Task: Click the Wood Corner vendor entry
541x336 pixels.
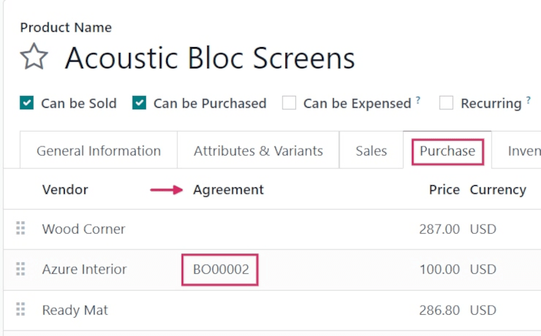Action: [x=84, y=229]
